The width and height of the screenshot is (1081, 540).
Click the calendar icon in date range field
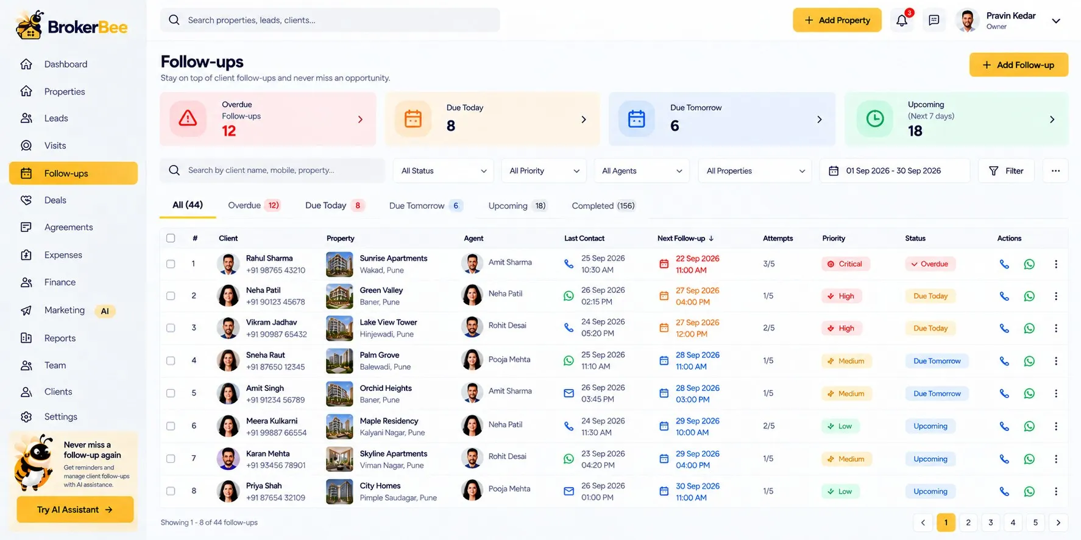[834, 171]
